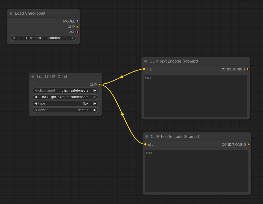Open the device dropdown set to default
The width and height of the screenshot is (263, 204).
(65, 110)
